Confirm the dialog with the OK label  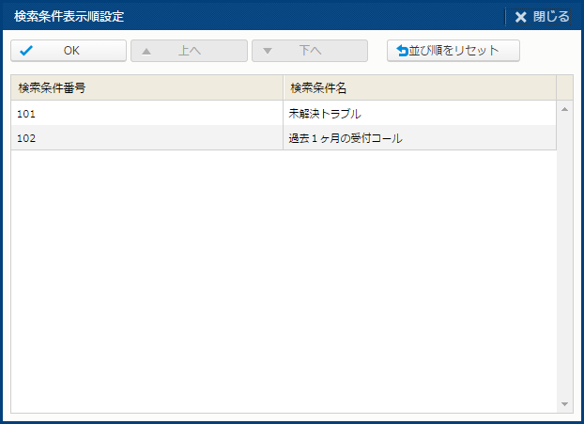pyautogui.click(x=71, y=51)
